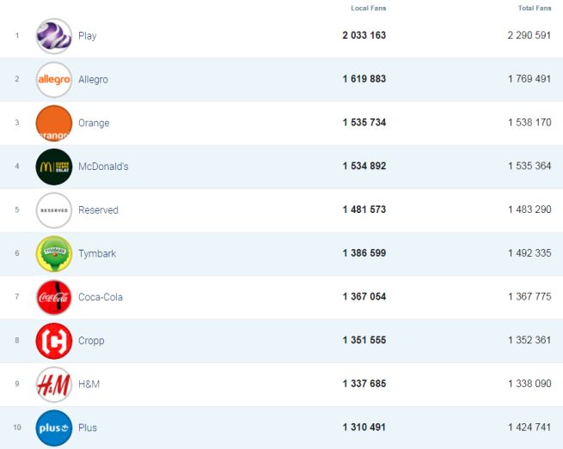Select the Plus brand logo
This screenshot has width=563, height=449.
pyautogui.click(x=54, y=428)
